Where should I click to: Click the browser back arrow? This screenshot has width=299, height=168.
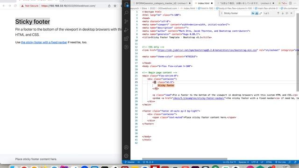point(4,6)
